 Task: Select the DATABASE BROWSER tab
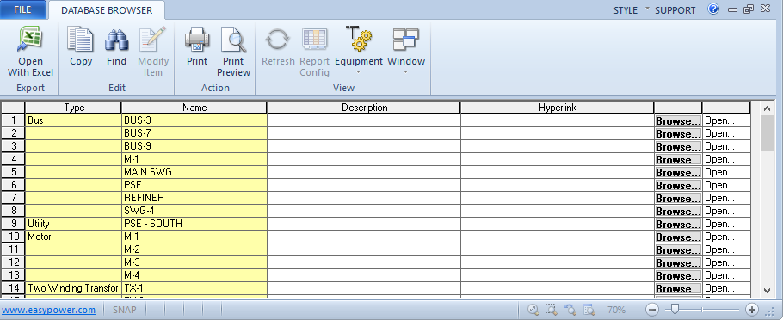coord(107,10)
